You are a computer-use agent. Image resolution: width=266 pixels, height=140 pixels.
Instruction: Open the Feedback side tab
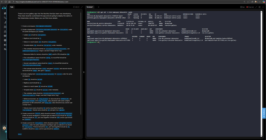(264, 113)
